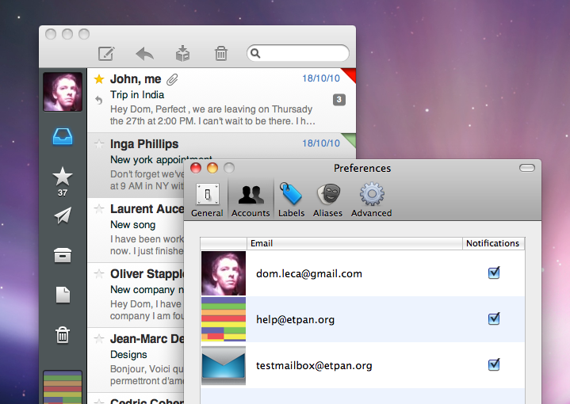Image resolution: width=570 pixels, height=404 pixels.
Task: Open Drafts document icon in sidebar
Action: pos(63,295)
